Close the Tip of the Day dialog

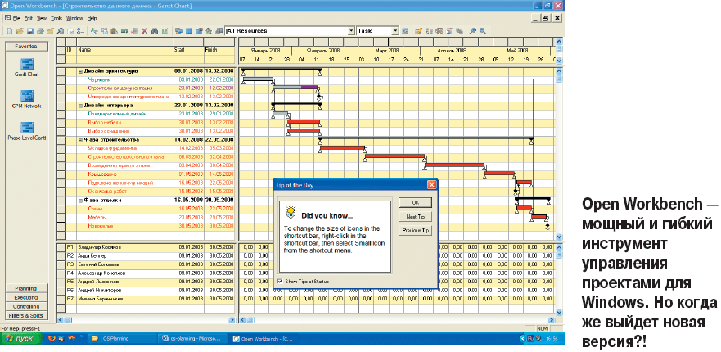tap(431, 184)
